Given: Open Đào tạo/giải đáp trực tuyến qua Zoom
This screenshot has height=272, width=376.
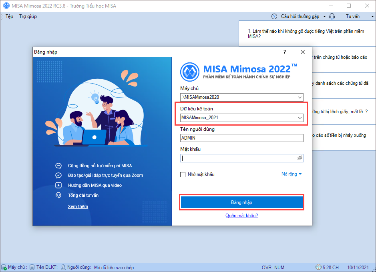Looking at the screenshot, I should 105,175.
